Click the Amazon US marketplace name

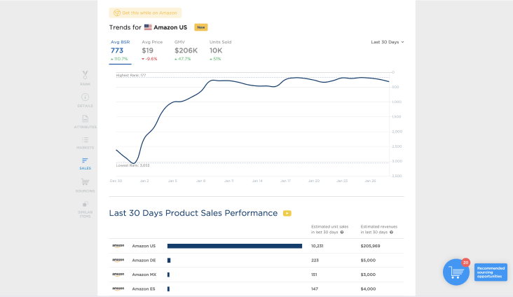144,246
